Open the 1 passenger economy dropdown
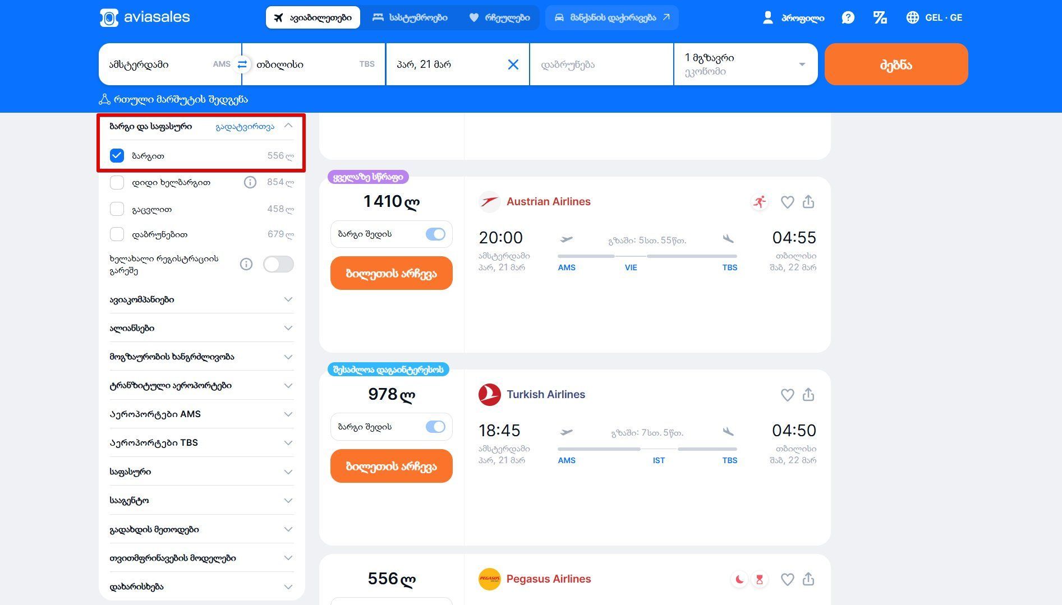This screenshot has width=1062, height=605. pos(746,64)
